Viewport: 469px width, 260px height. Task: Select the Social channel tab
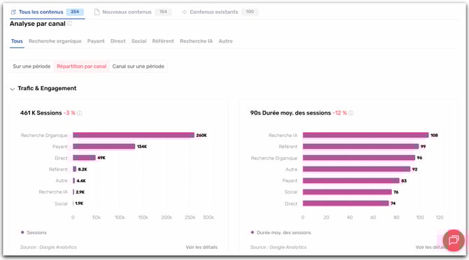(x=139, y=41)
